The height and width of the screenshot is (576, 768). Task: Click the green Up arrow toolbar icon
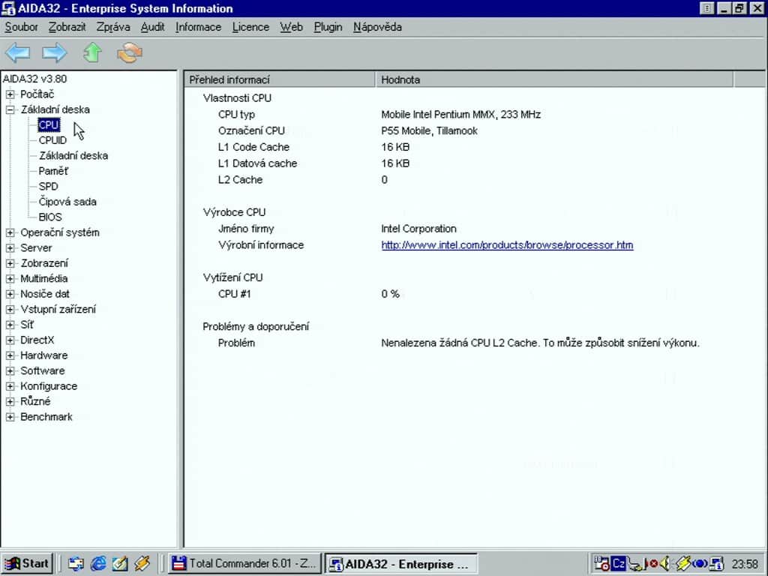(x=92, y=52)
